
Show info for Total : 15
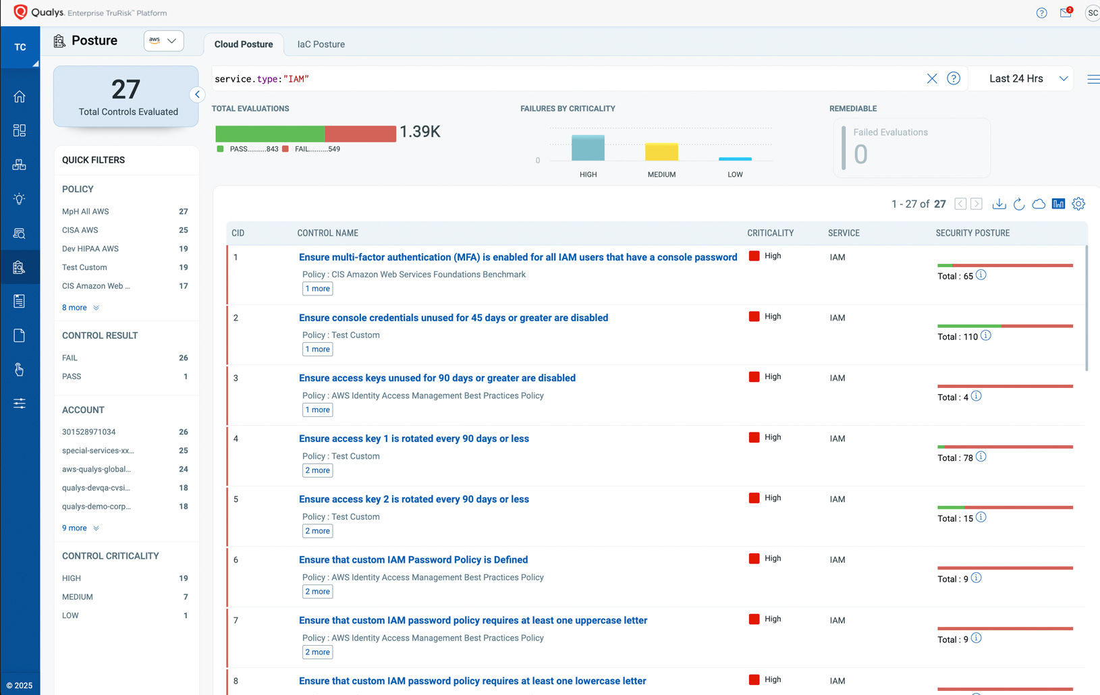981,518
